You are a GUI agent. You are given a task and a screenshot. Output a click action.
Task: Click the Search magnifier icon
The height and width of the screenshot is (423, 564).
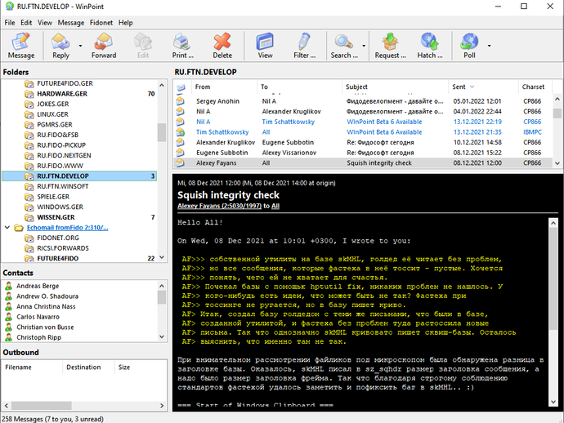click(x=344, y=42)
